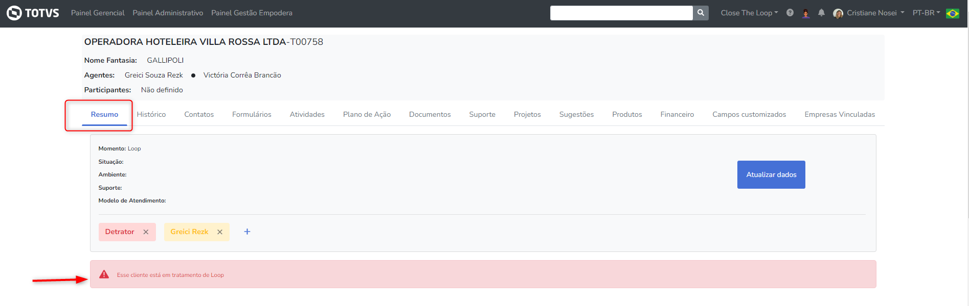The height and width of the screenshot is (306, 969).
Task: Open the Sugestões tab
Action: coord(576,114)
